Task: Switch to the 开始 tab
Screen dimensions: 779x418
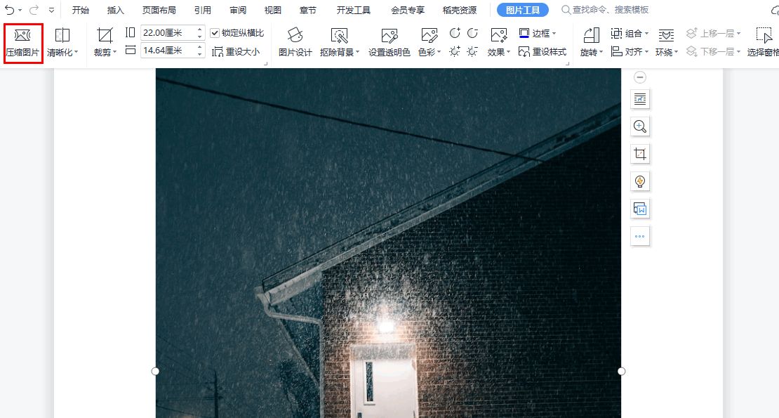Action: pyautogui.click(x=81, y=10)
